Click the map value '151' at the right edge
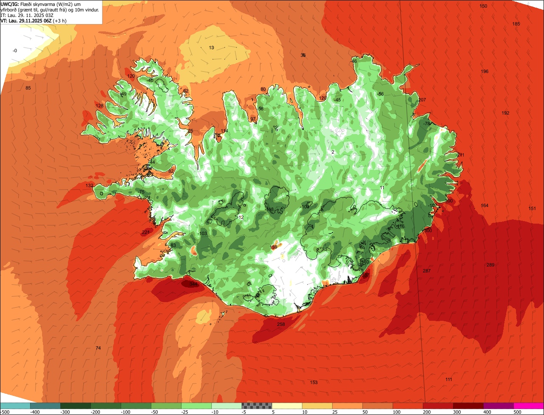The image size is (544, 415). pos(532,208)
